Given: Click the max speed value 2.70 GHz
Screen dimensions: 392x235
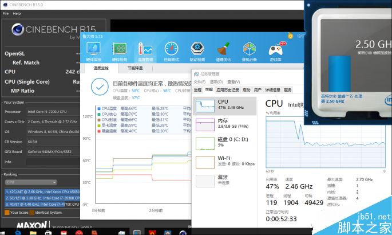Looking at the screenshot, I should click(x=365, y=179).
